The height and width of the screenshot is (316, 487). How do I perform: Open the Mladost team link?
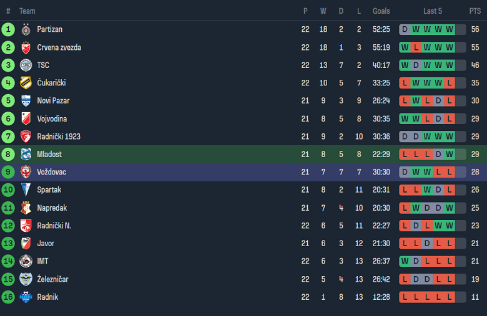click(49, 155)
